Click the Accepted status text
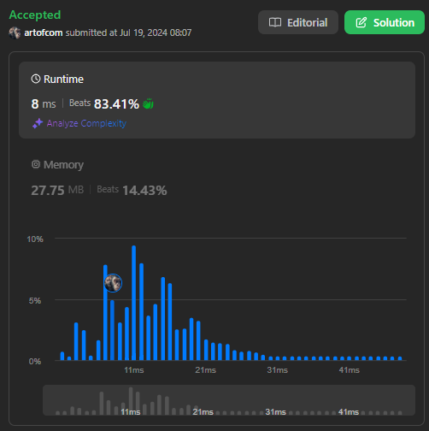This screenshot has width=429, height=431. pos(35,15)
